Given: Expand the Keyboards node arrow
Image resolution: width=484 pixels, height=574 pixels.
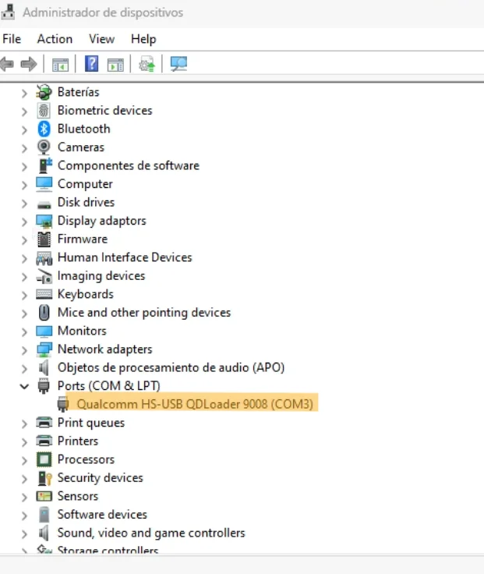Looking at the screenshot, I should (x=24, y=295).
